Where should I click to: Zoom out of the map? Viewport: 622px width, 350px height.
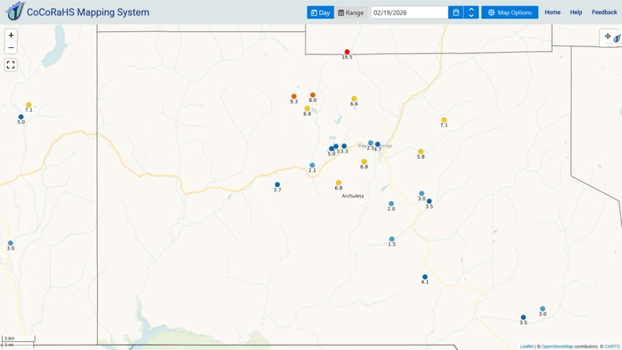[11, 47]
